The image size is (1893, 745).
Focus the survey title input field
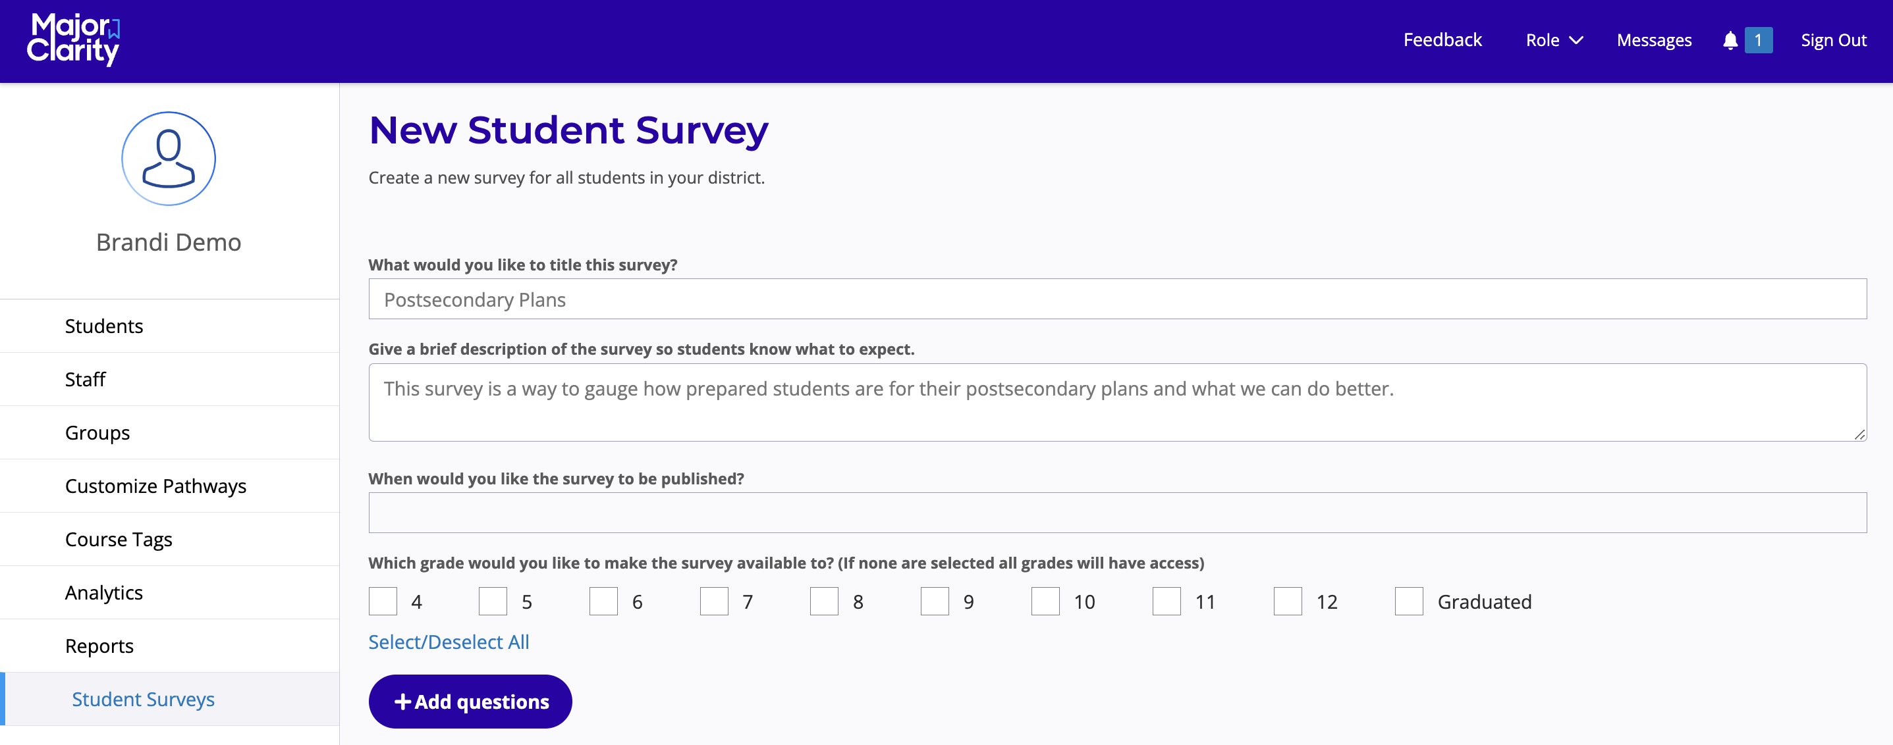(x=1117, y=299)
